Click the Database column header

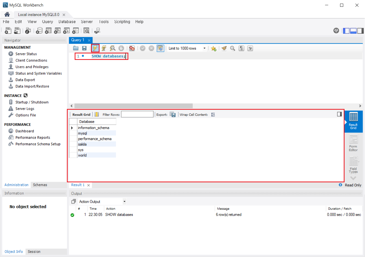tap(97, 122)
